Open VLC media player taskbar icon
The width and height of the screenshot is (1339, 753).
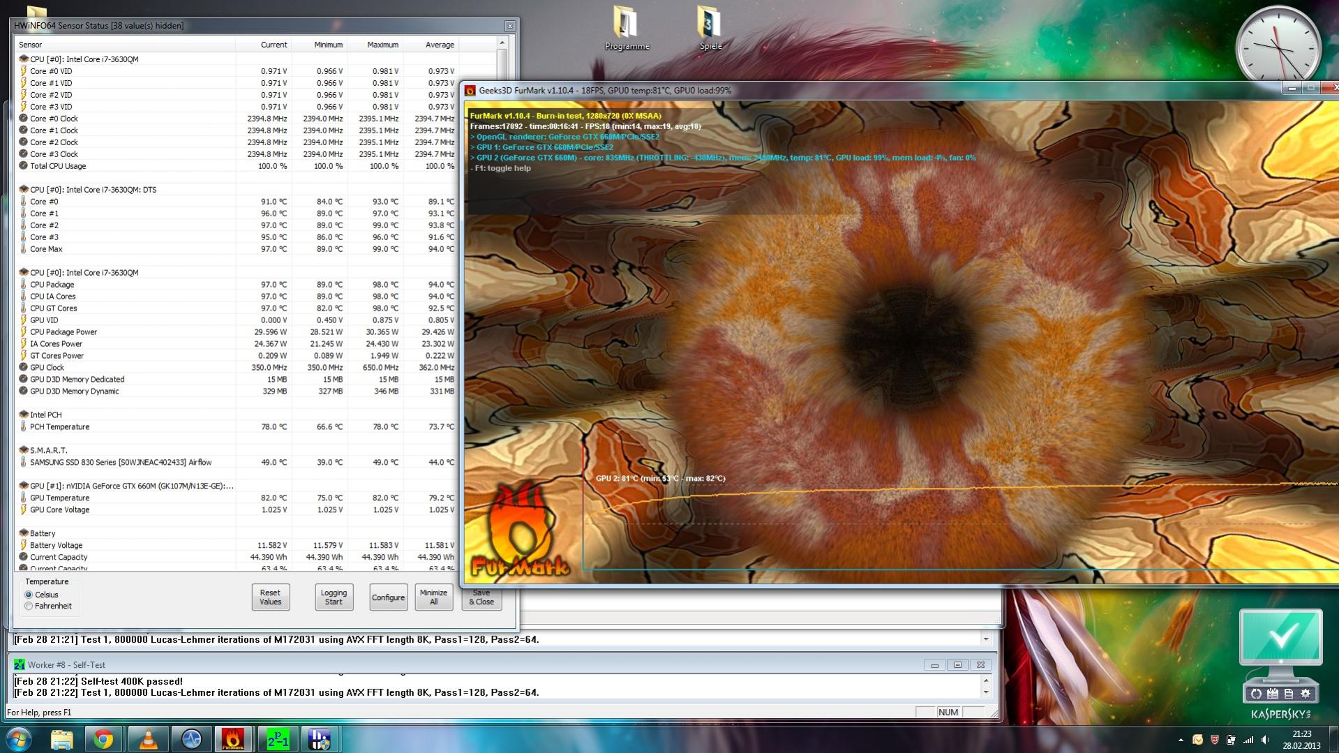(x=148, y=739)
